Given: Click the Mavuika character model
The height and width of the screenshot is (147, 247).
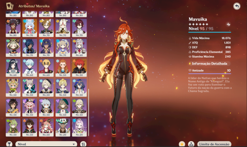Looking at the screenshot, I should (x=123, y=77).
